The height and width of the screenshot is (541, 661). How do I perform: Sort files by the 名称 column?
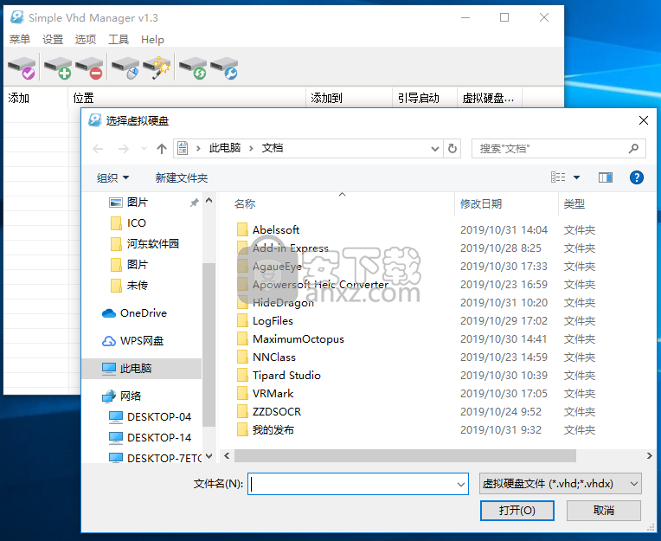point(245,204)
